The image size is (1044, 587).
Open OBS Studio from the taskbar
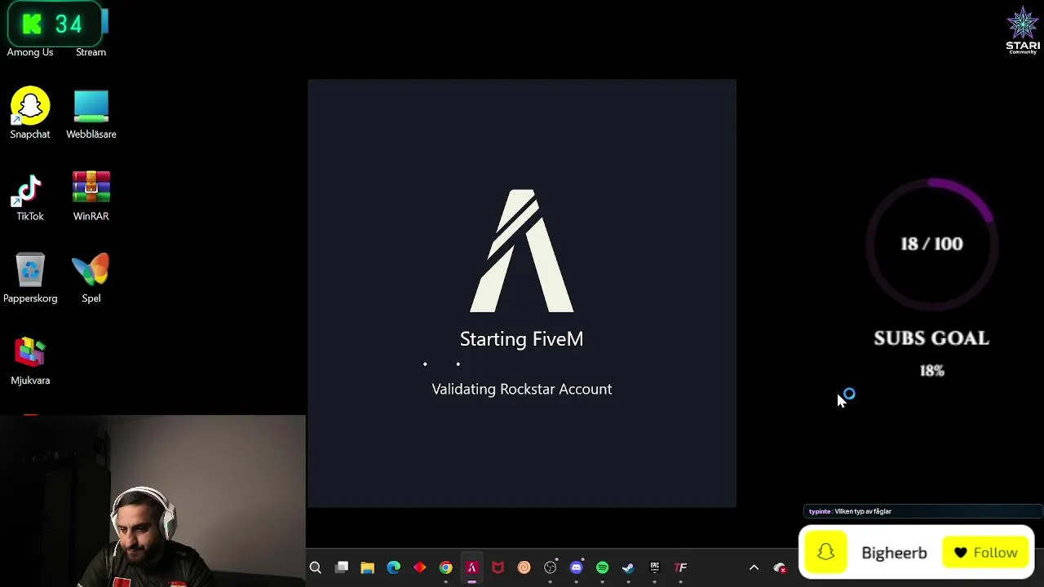click(551, 567)
